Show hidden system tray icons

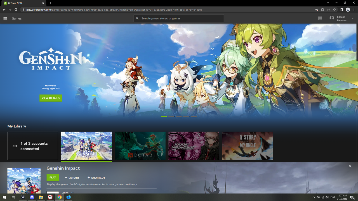click(x=314, y=197)
